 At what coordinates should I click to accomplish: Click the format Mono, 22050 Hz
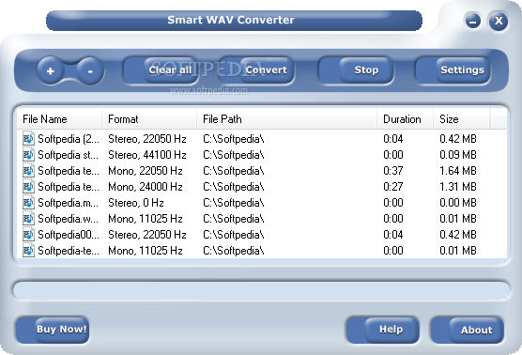click(x=146, y=171)
